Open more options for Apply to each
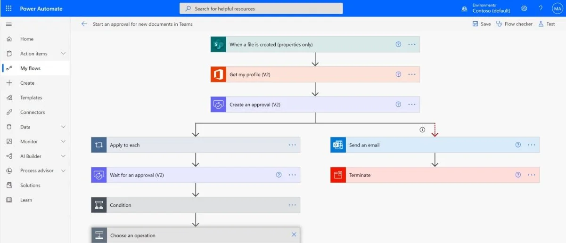This screenshot has width=566, height=243. [x=292, y=145]
